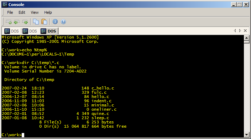
Task: Click the c_hello.c file name
Action: 103,88
